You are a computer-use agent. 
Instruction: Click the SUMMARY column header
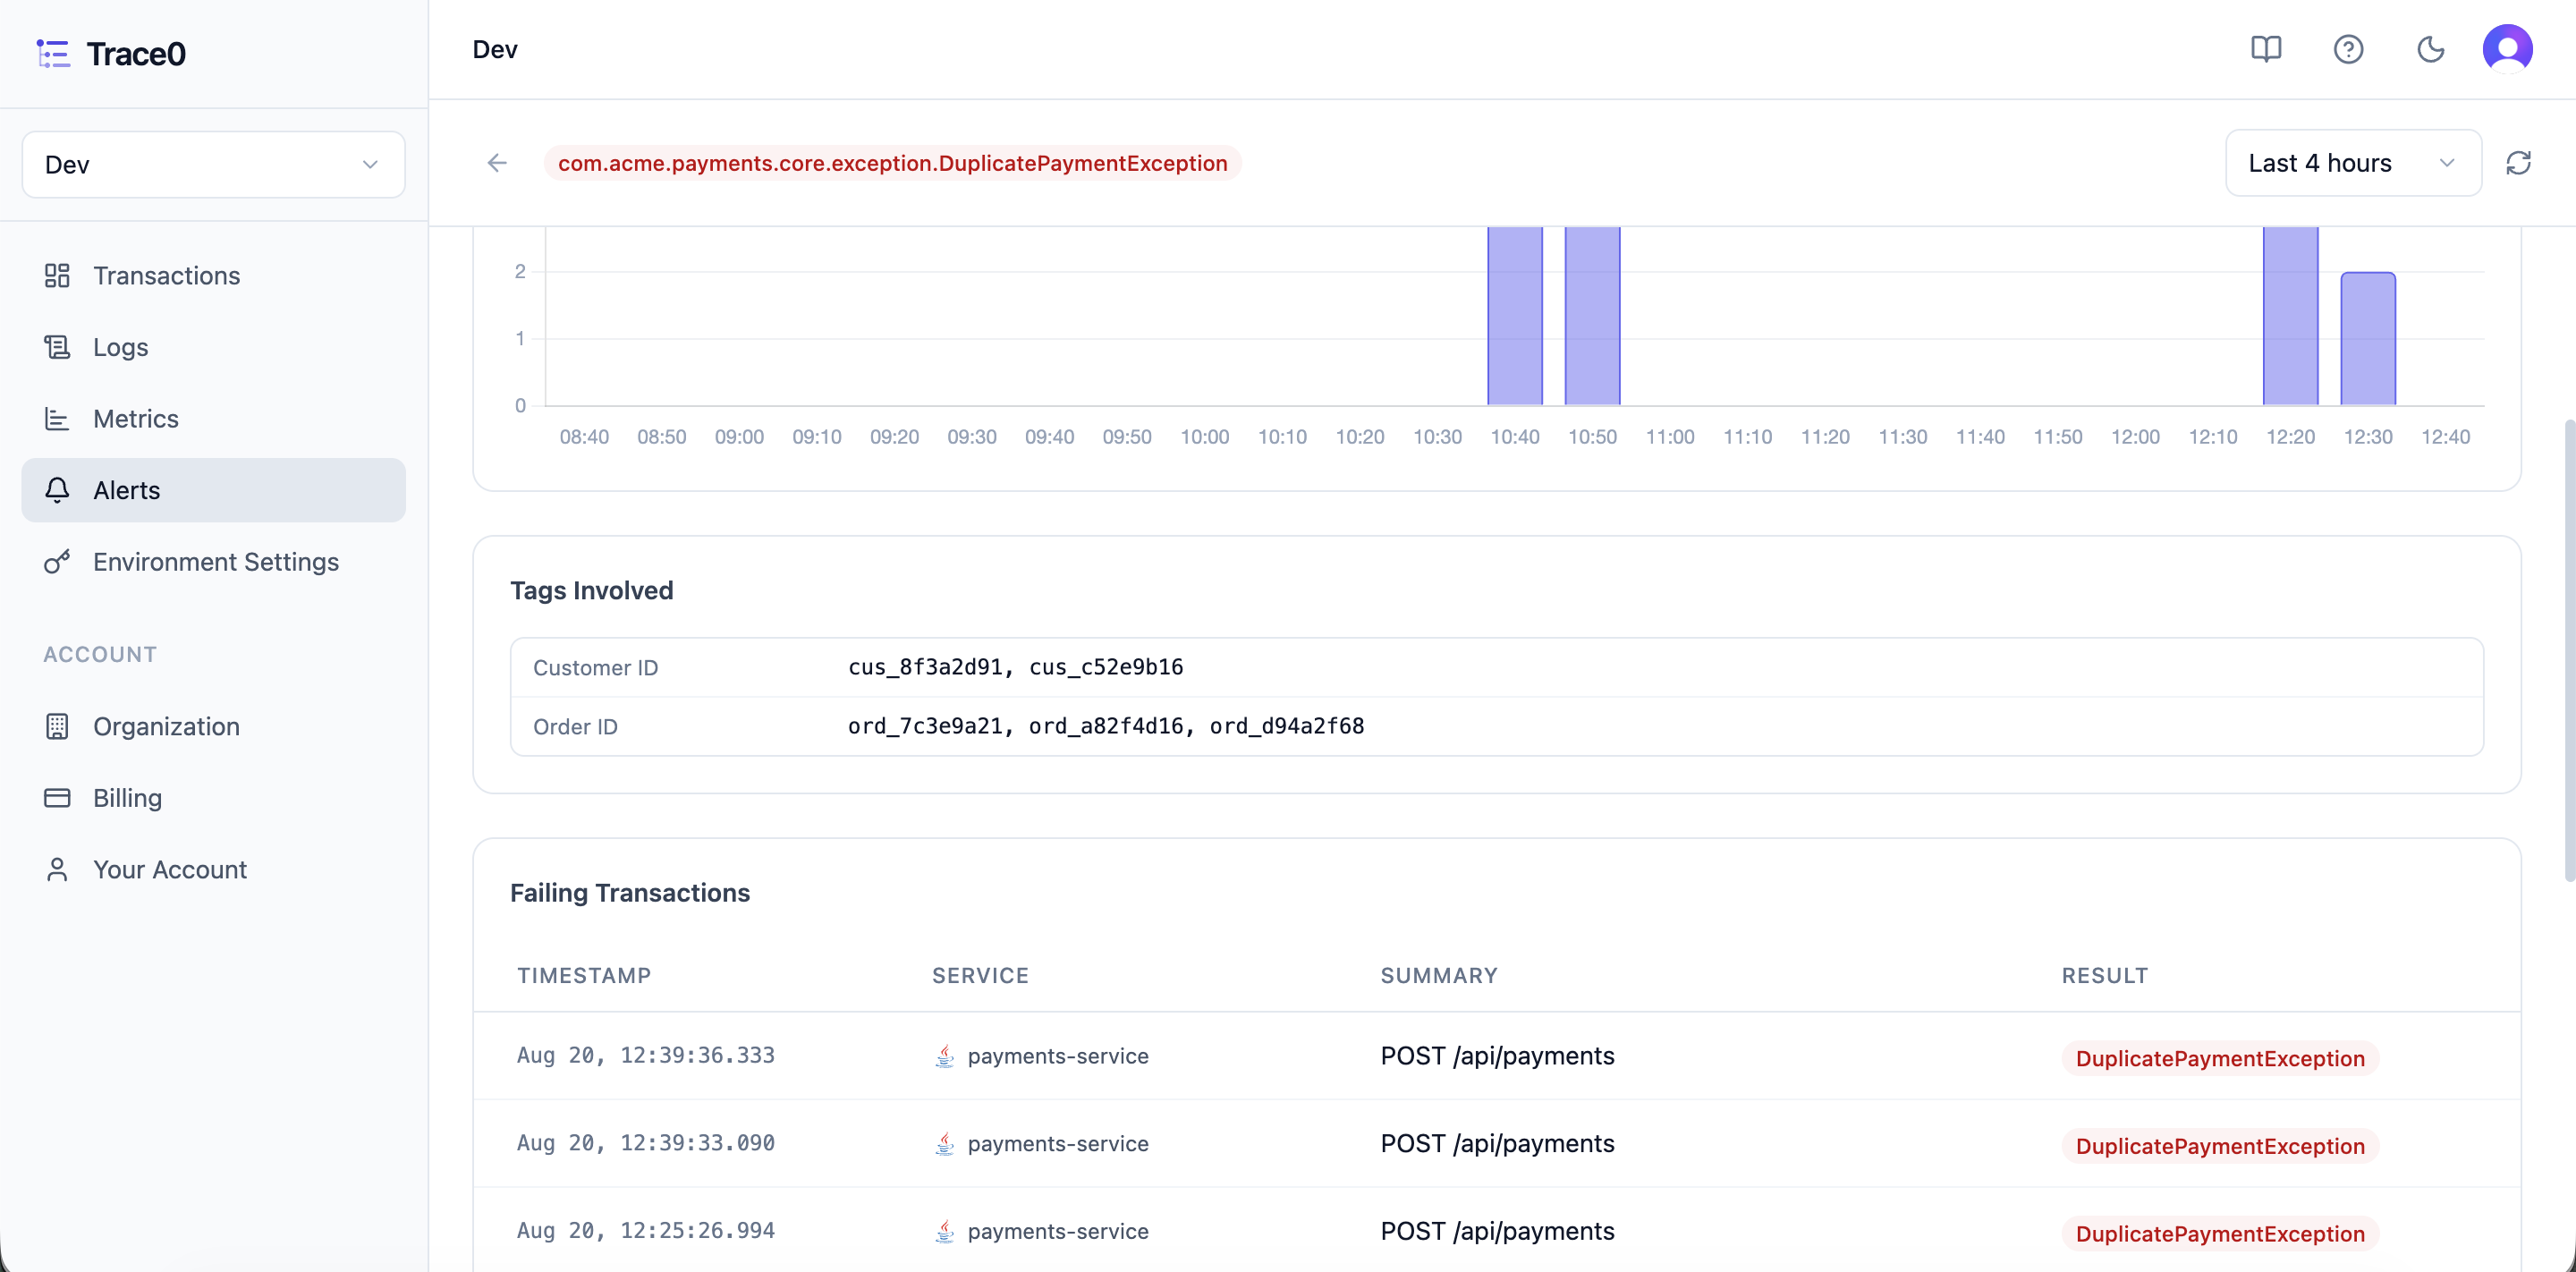pyautogui.click(x=1439, y=975)
